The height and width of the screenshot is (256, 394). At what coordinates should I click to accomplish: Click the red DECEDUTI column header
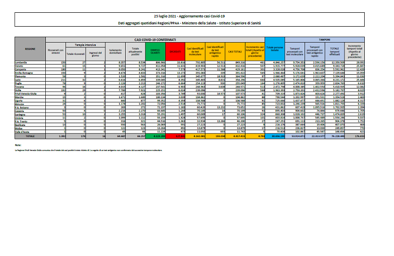tap(173, 52)
